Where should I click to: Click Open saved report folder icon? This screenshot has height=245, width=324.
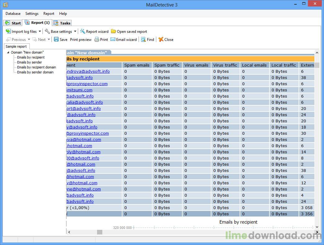tap(113, 31)
